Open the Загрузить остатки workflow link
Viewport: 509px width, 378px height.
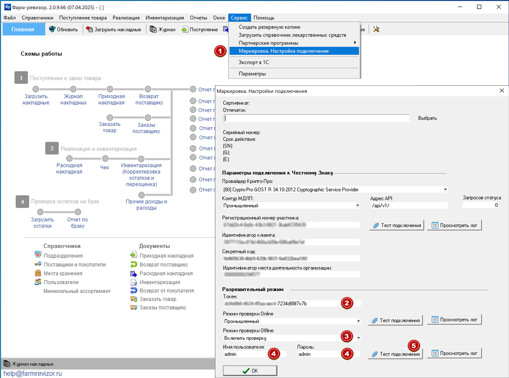pos(42,223)
